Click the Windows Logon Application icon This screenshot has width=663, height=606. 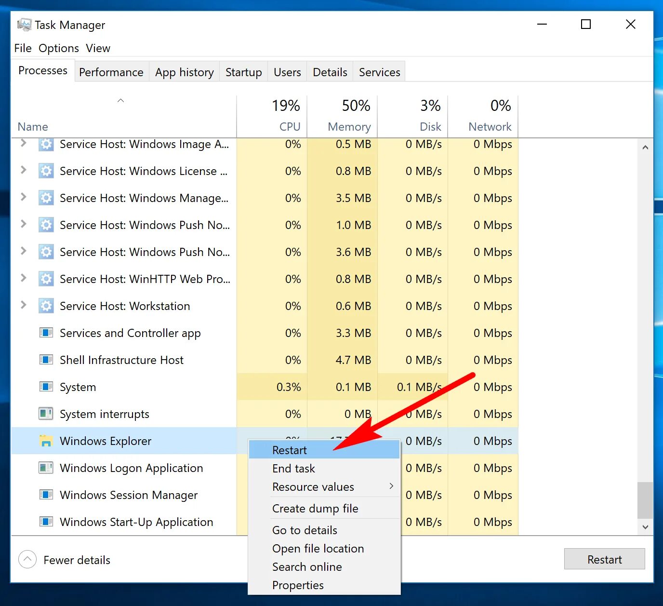point(46,468)
